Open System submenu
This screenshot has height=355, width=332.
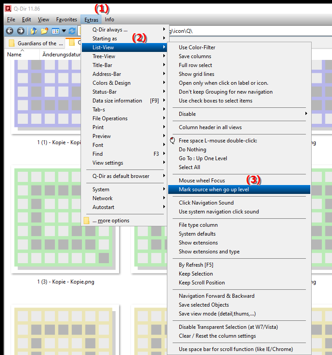[125, 189]
